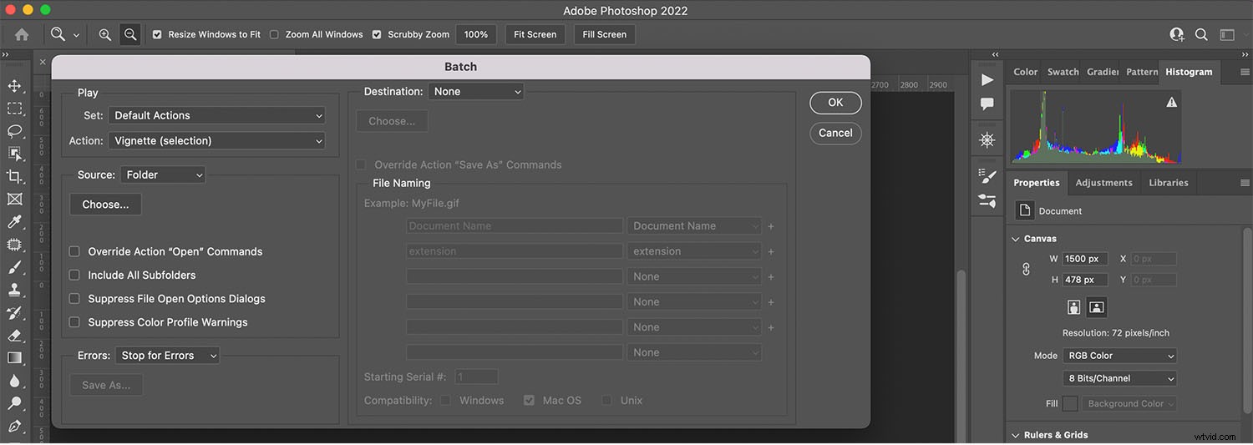The height and width of the screenshot is (445, 1253).
Task: Select the Clone Stamp tool
Action: click(x=14, y=290)
